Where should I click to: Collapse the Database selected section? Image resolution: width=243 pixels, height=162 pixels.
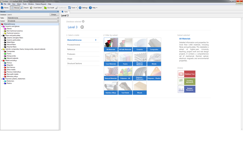point(83,22)
